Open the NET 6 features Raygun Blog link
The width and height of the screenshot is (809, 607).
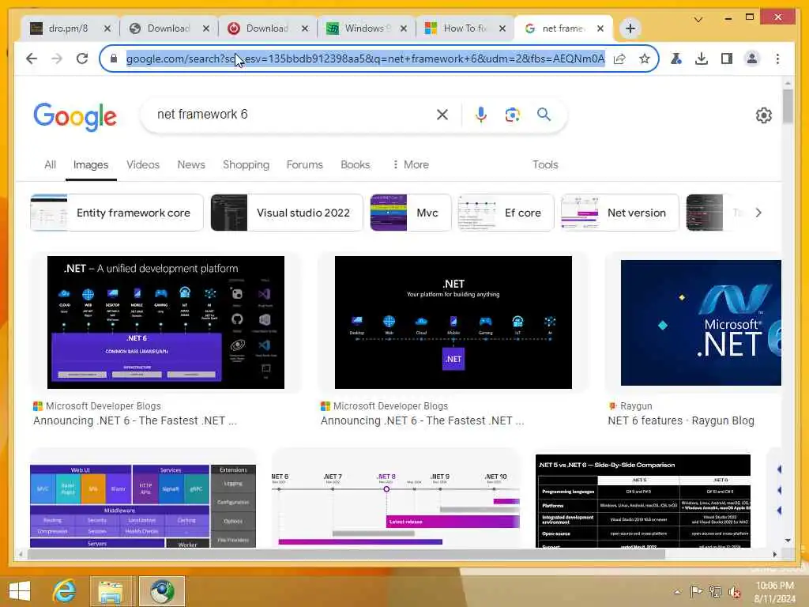click(680, 420)
